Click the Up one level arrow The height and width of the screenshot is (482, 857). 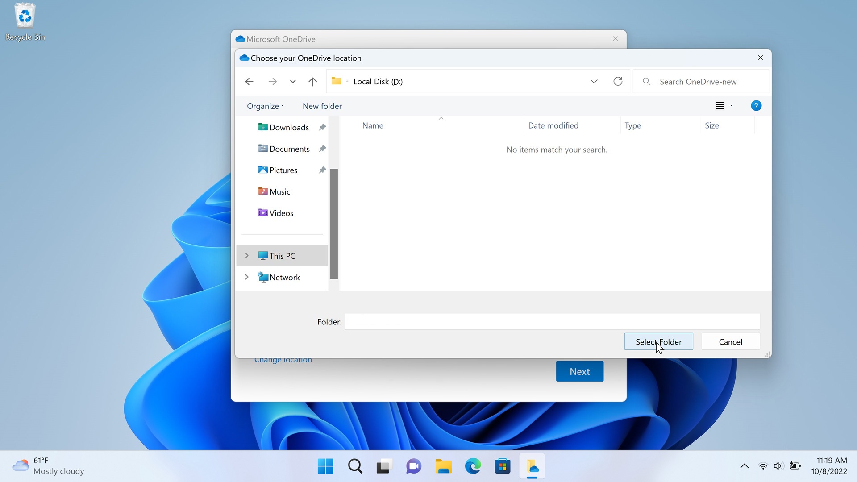point(312,82)
